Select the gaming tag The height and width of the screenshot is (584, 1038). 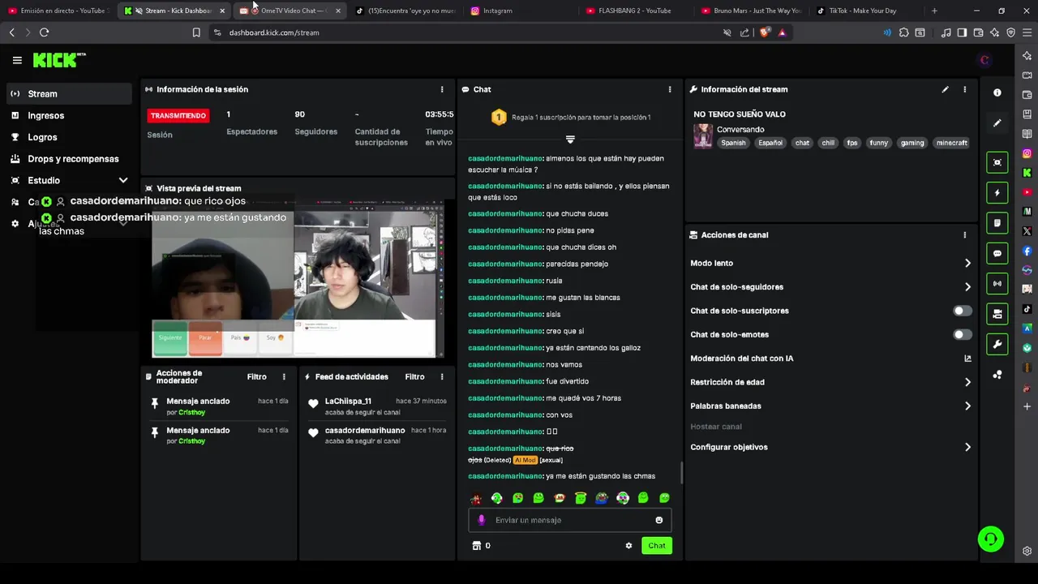click(x=912, y=143)
